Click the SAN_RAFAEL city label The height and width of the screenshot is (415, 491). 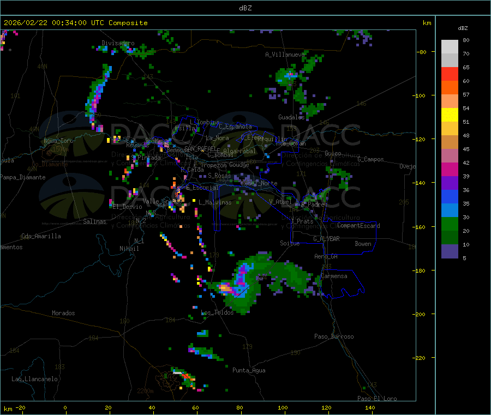point(200,148)
